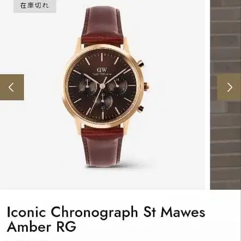Click the lower leather strap
This screenshot has width=241, height=241.
tap(103, 147)
